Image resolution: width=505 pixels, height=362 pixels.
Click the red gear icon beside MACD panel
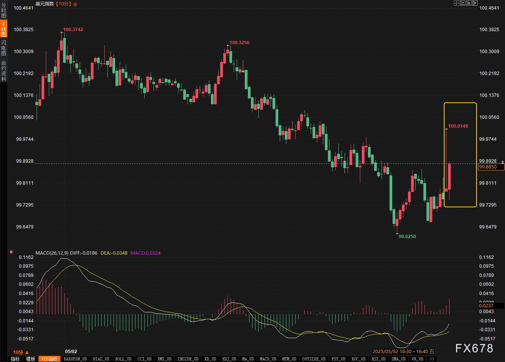11,252
